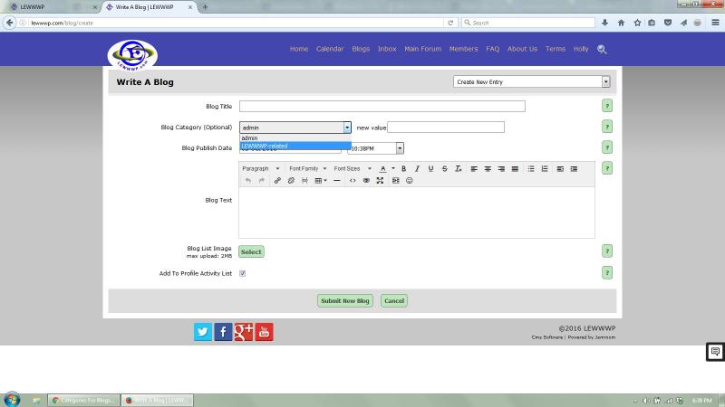Click the bullet list icon
The height and width of the screenshot is (407, 725).
click(x=531, y=169)
